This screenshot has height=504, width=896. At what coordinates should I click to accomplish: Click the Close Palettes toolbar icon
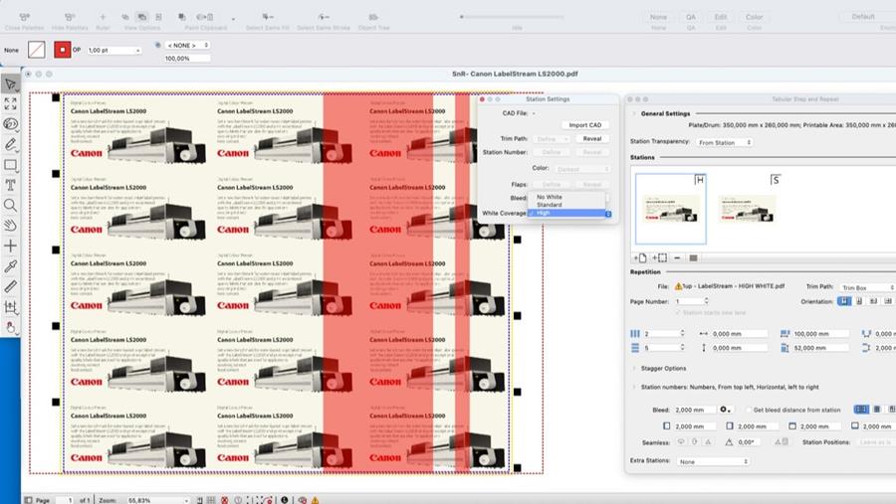pyautogui.click(x=25, y=18)
